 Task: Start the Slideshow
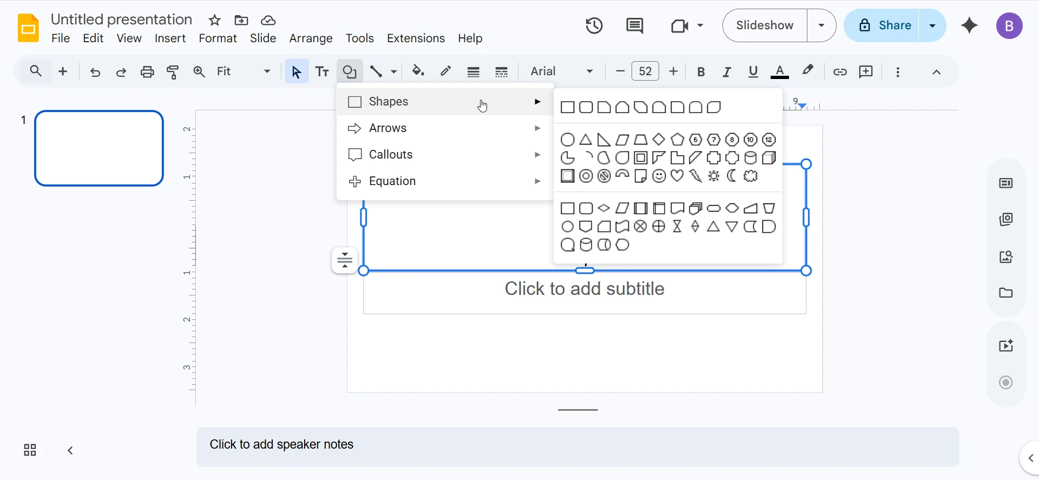[765, 25]
